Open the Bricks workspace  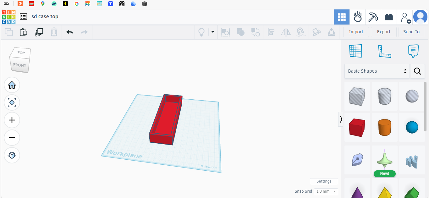(389, 17)
